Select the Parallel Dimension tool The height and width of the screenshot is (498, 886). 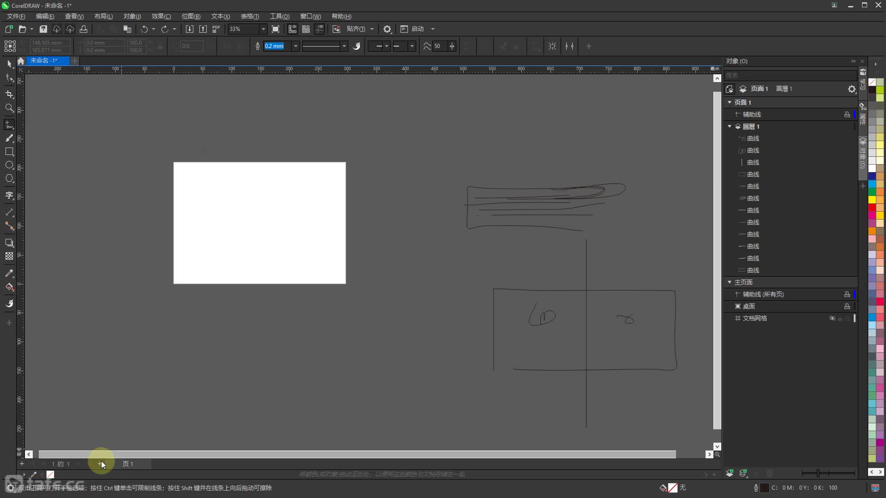point(9,213)
